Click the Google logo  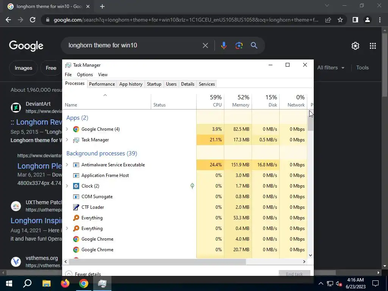click(26, 46)
